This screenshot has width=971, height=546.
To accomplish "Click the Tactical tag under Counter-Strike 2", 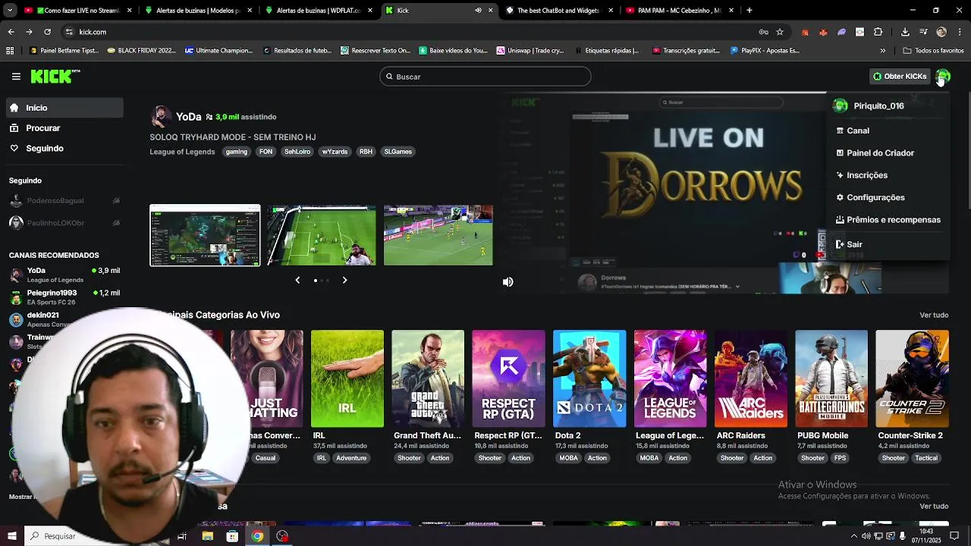I will click(x=926, y=458).
